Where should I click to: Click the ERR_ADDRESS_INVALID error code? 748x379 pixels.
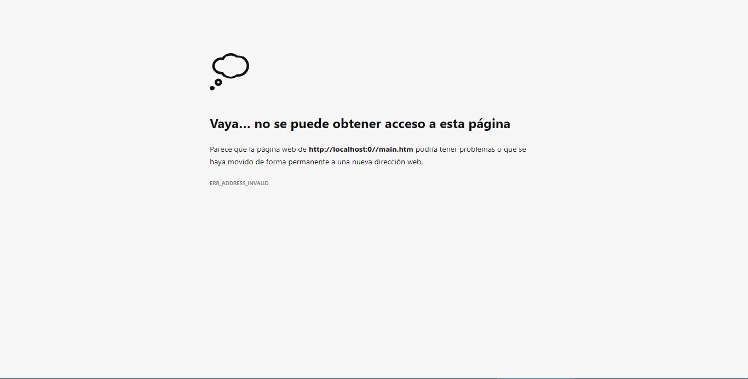(239, 183)
